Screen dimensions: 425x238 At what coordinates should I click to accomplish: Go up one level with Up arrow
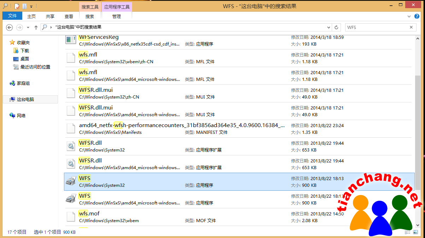36,27
